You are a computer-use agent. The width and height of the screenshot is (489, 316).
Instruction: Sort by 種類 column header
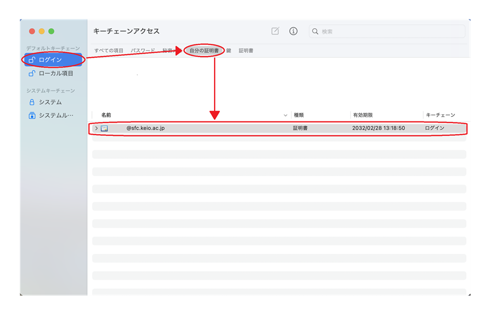point(299,115)
